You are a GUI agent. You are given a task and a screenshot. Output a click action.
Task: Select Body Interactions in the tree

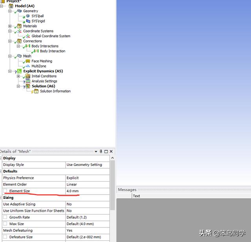coord(45,46)
